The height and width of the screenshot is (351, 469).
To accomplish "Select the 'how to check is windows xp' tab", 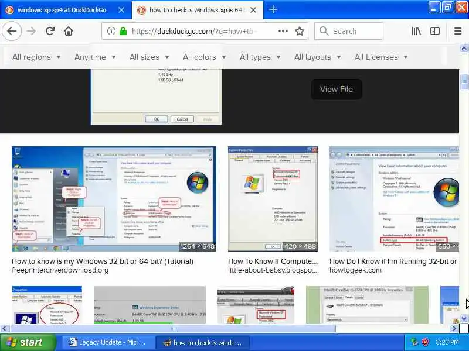I will [x=198, y=10].
